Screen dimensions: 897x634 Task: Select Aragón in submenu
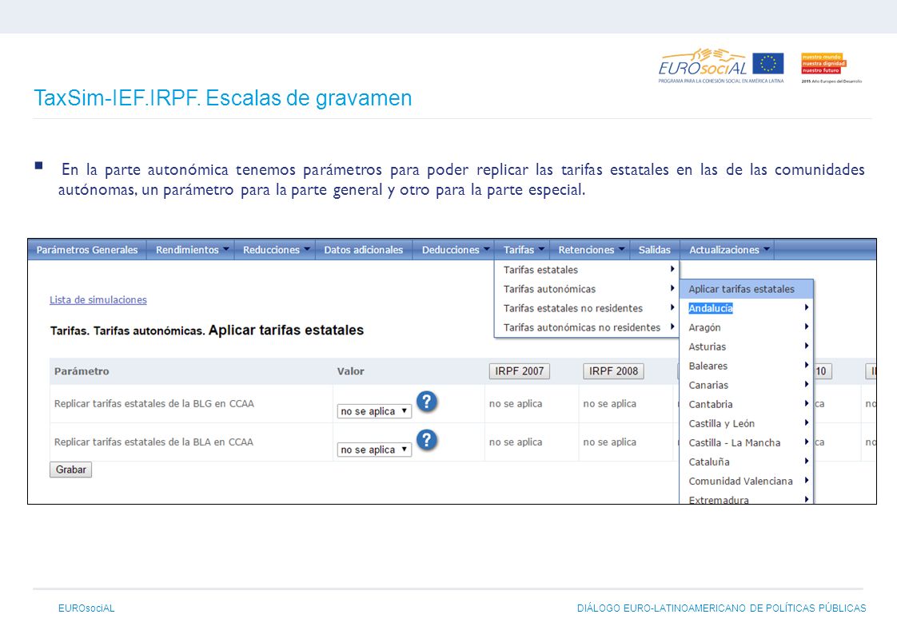(746, 327)
